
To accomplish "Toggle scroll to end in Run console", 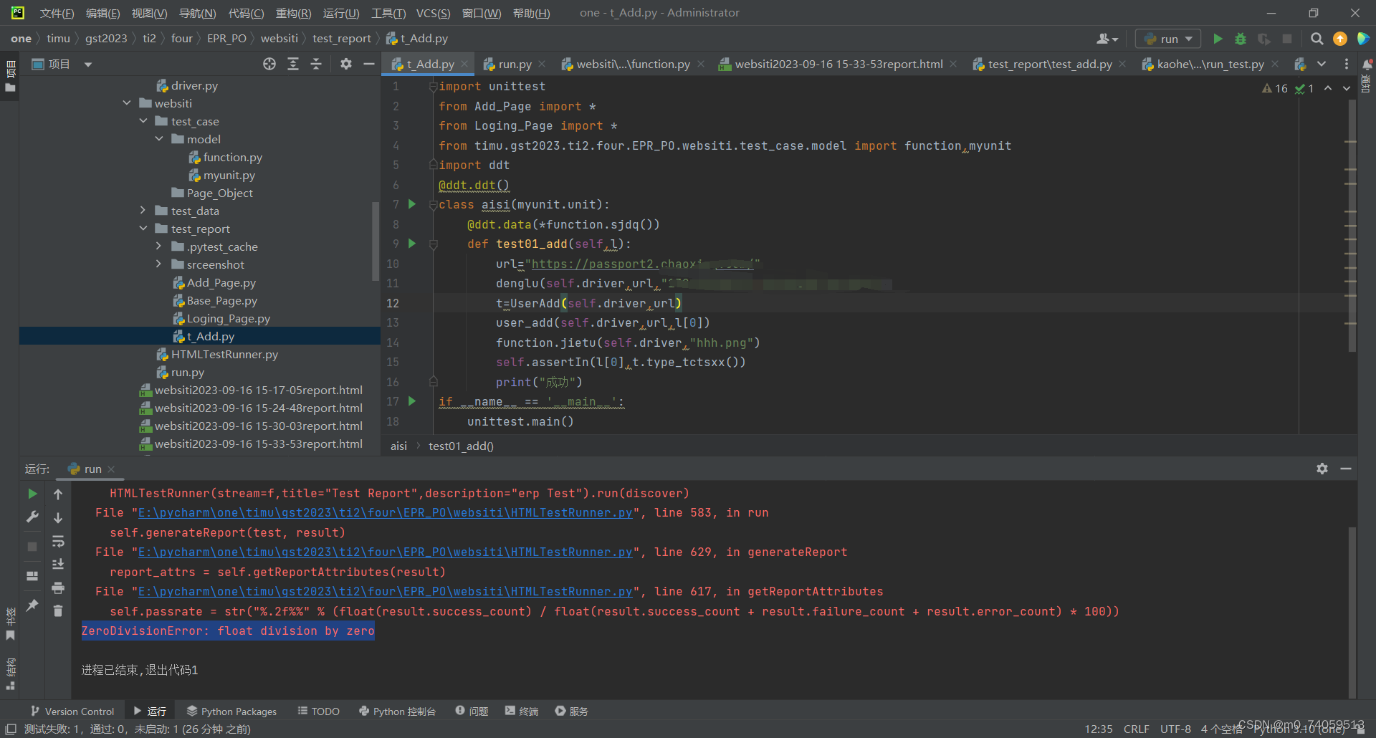I will pyautogui.click(x=58, y=564).
